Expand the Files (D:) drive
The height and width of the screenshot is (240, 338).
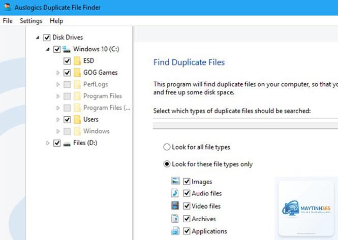click(x=48, y=143)
